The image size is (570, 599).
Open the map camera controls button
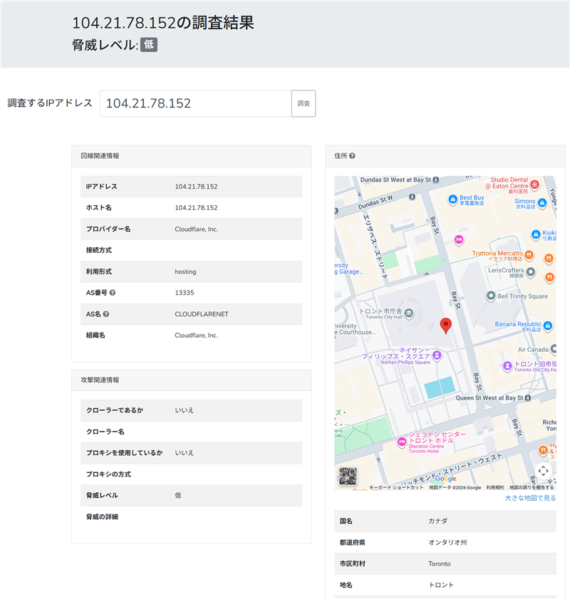543,470
